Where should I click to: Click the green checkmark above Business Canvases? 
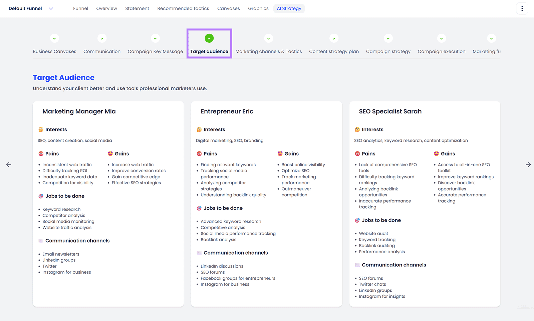click(54, 38)
